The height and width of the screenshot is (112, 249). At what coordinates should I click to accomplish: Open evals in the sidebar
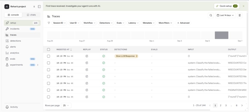(22, 59)
